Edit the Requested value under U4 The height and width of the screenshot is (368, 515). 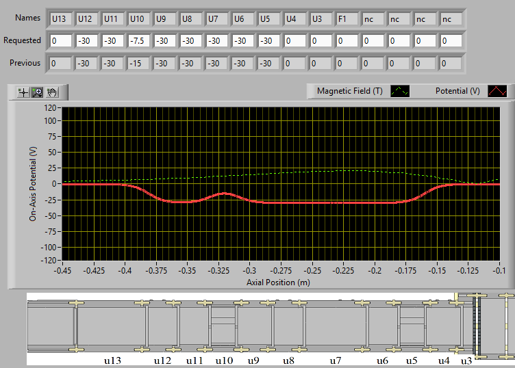(295, 41)
